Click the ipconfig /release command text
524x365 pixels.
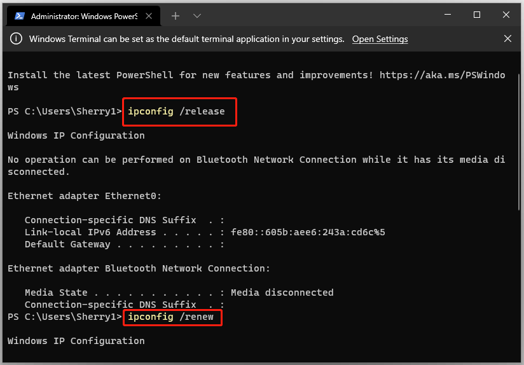click(176, 111)
